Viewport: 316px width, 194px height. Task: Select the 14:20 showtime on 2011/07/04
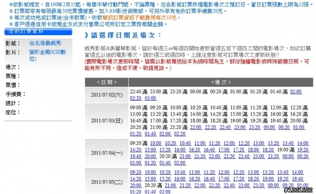coord(136,150)
